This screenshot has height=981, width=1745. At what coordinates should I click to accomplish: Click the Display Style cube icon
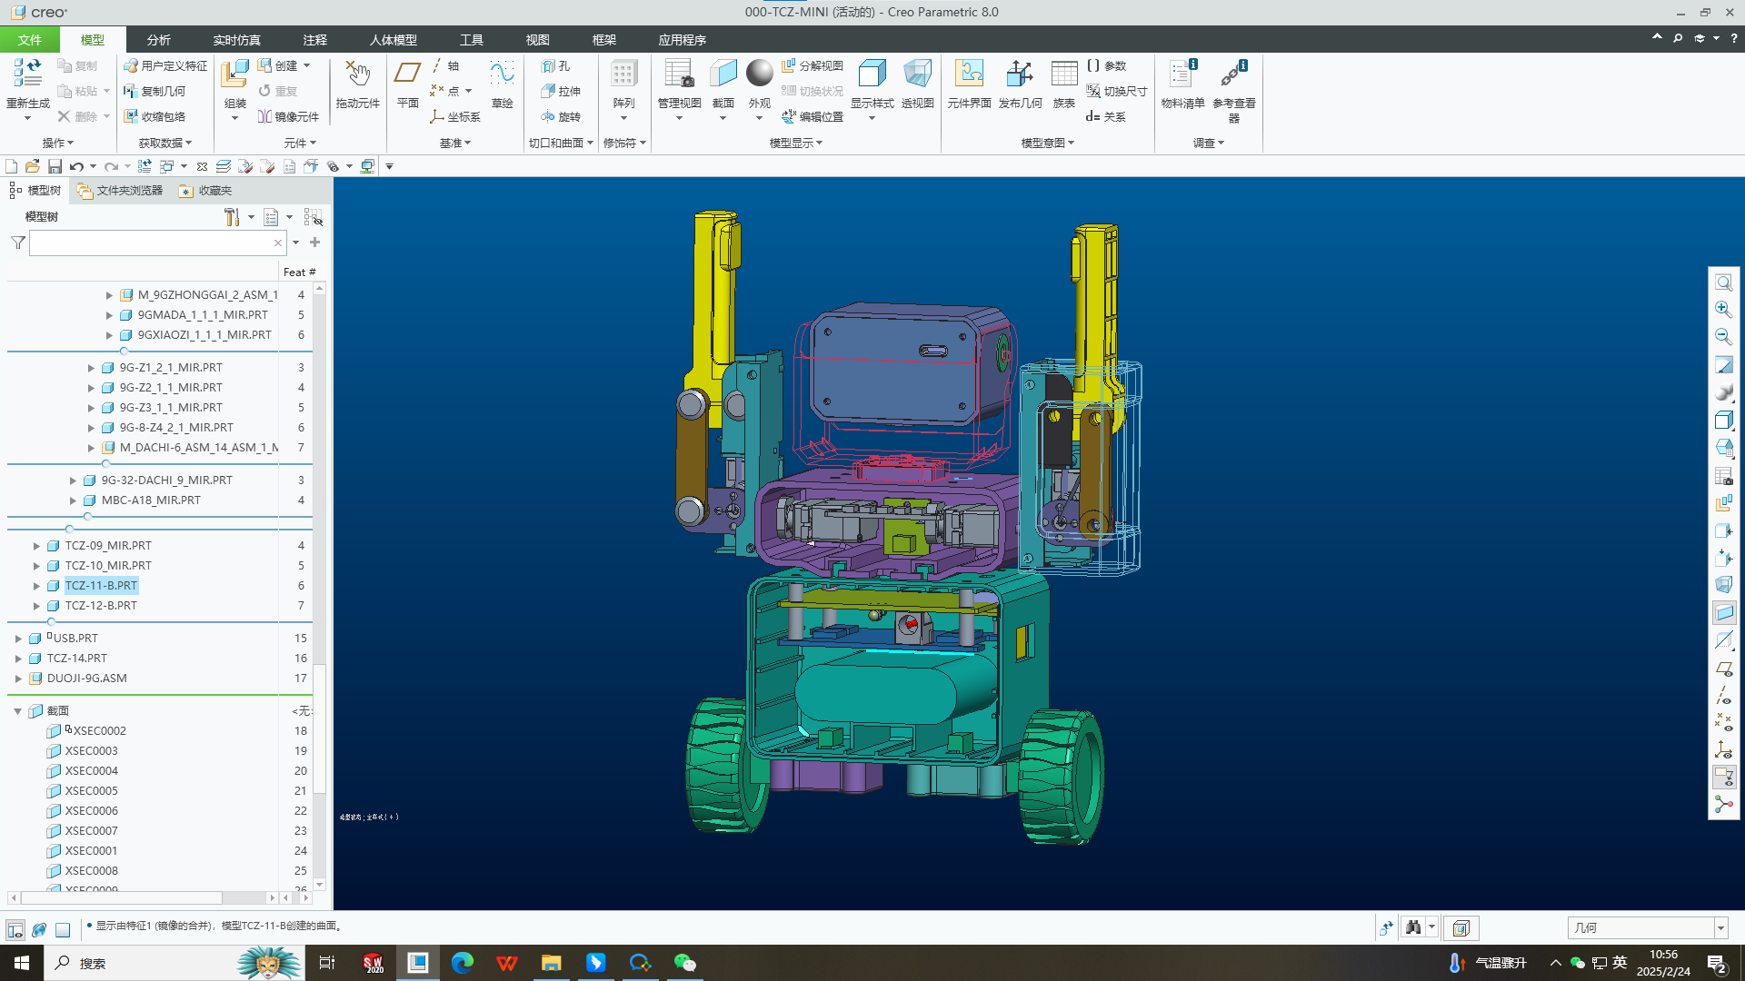872,74
